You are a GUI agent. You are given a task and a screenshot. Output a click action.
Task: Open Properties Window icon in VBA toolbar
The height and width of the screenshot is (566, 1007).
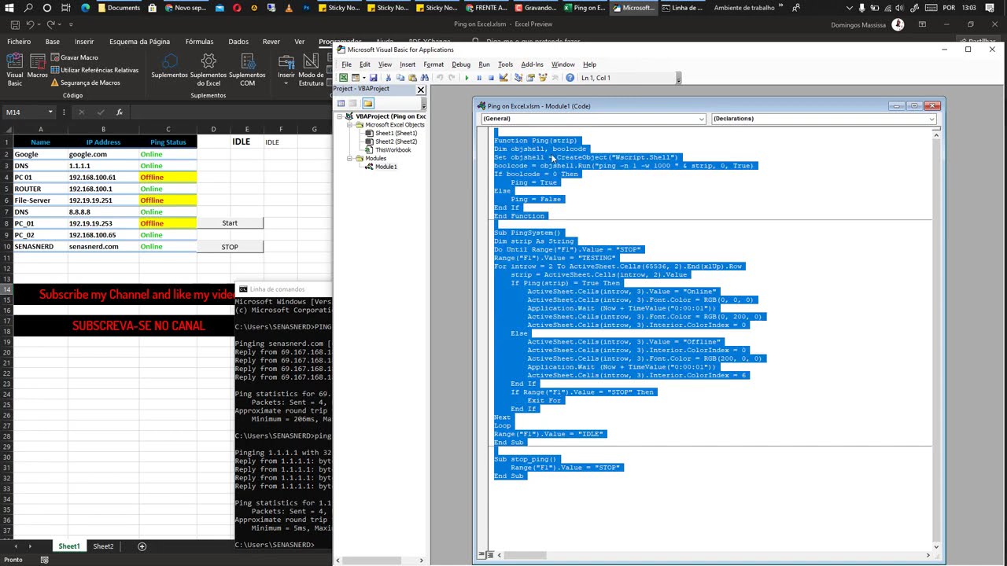[531, 78]
